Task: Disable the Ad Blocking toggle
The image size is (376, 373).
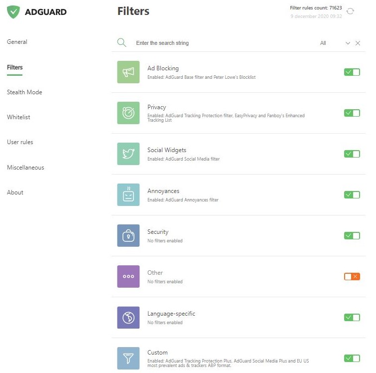Action: pos(352,72)
